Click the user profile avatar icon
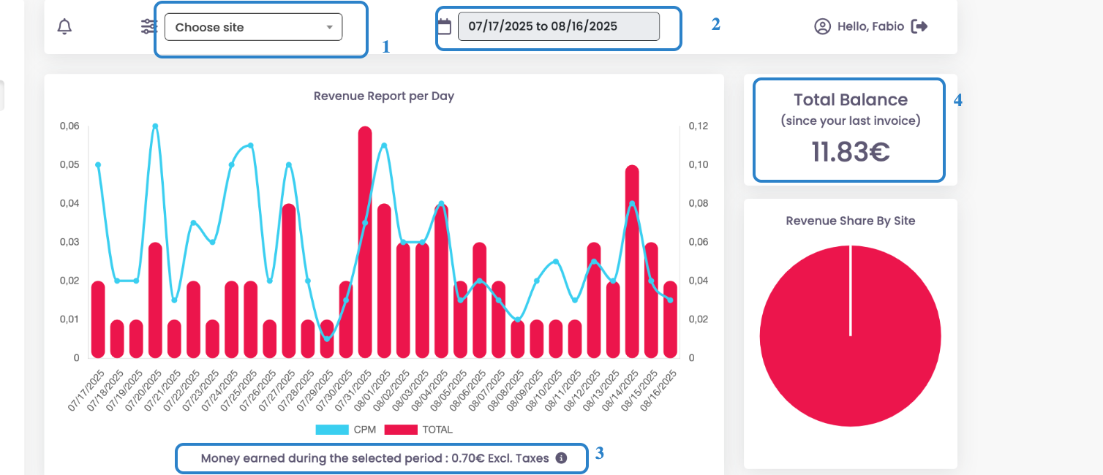Viewport: 1103px width, 475px height. (822, 26)
